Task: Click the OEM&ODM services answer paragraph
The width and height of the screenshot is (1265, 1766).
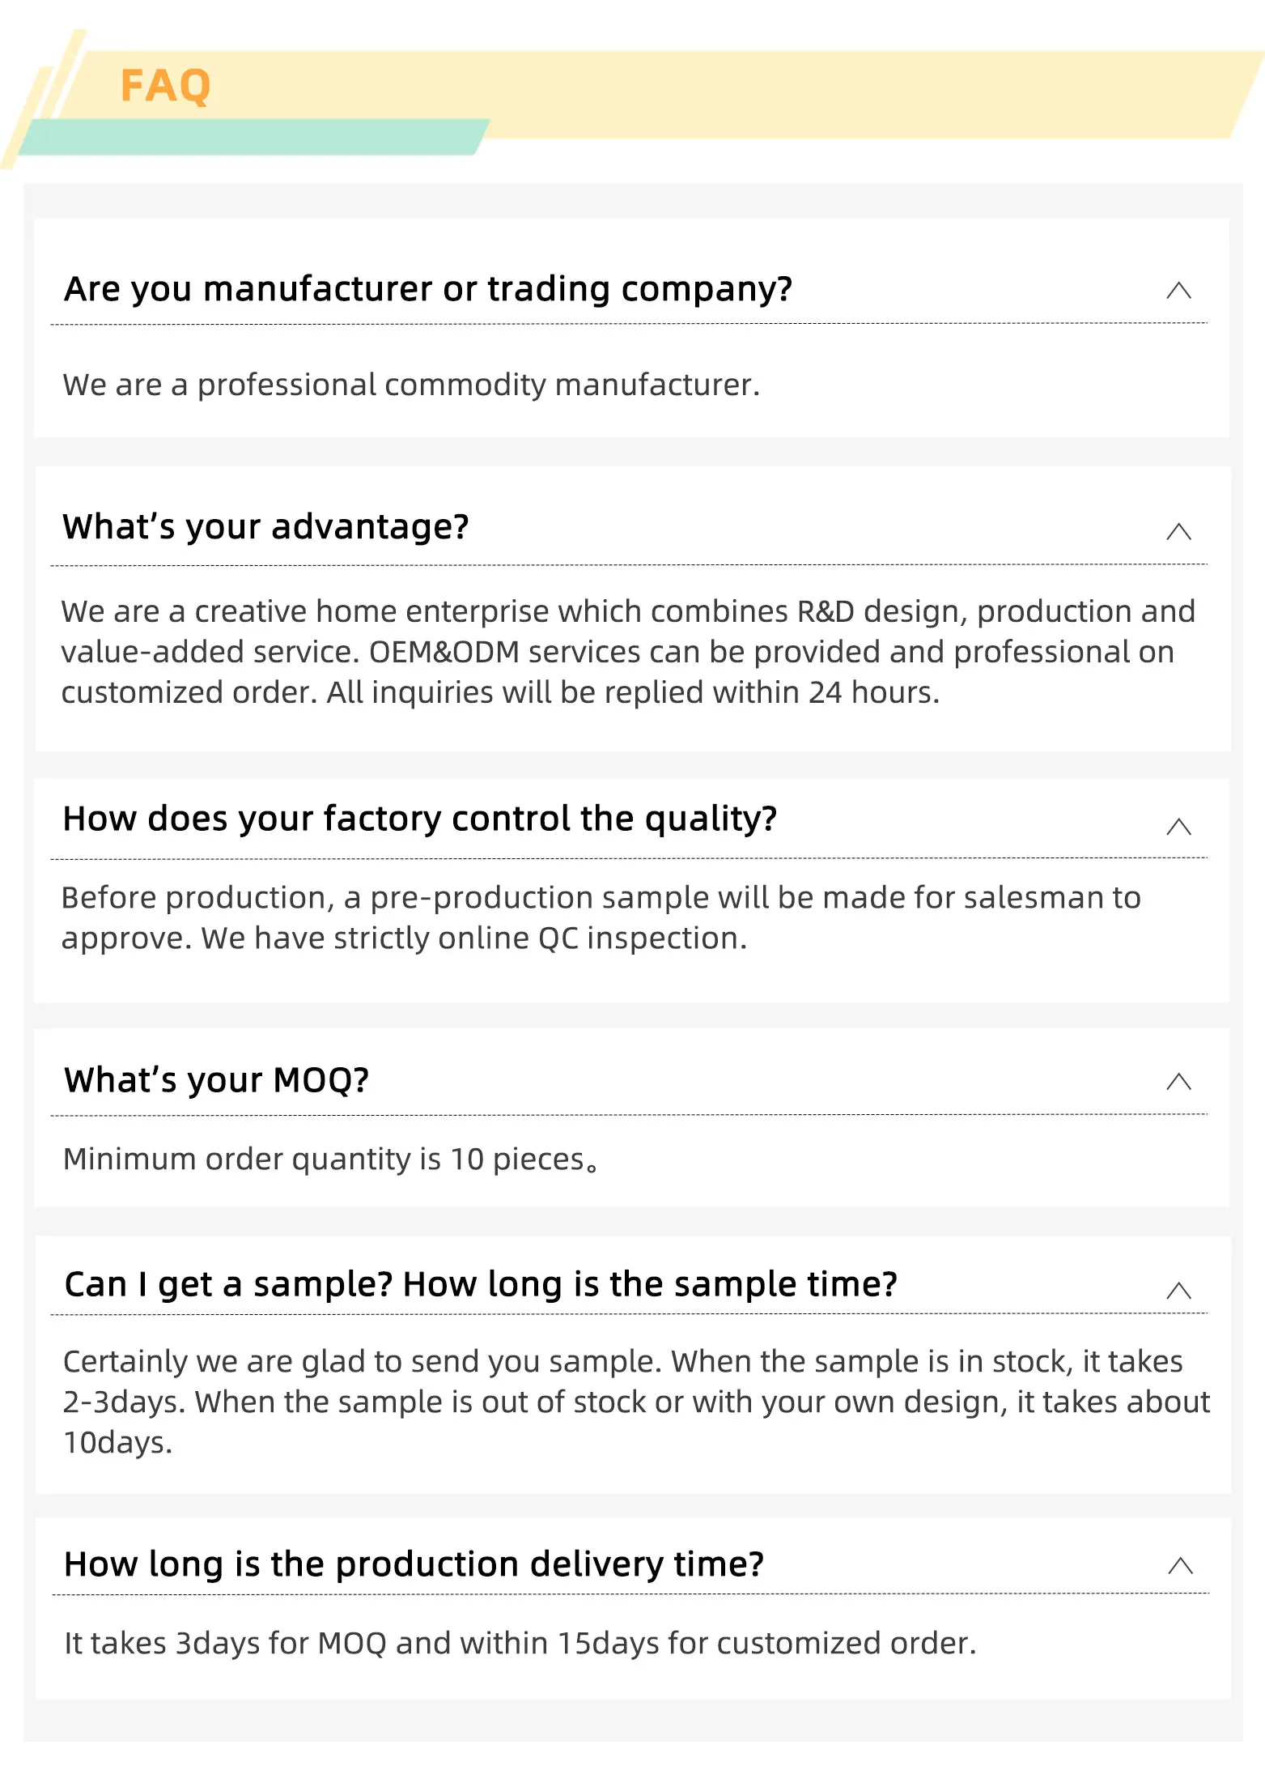Action: tap(627, 652)
